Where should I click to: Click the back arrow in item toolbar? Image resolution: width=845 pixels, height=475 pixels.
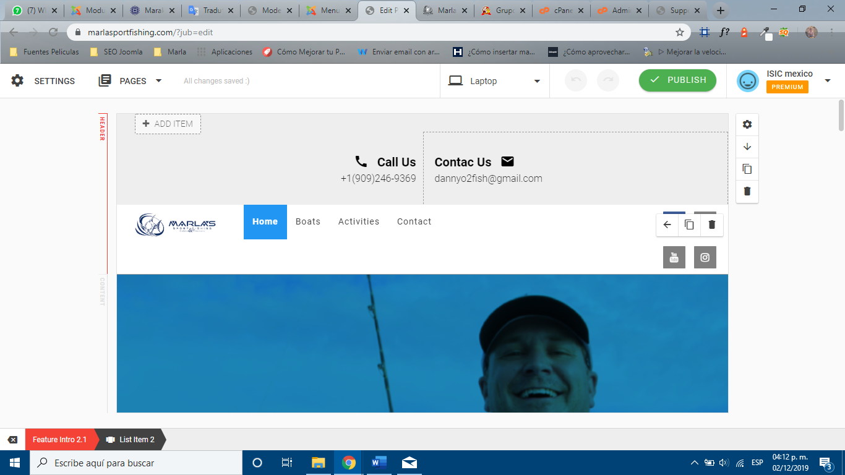(x=667, y=225)
